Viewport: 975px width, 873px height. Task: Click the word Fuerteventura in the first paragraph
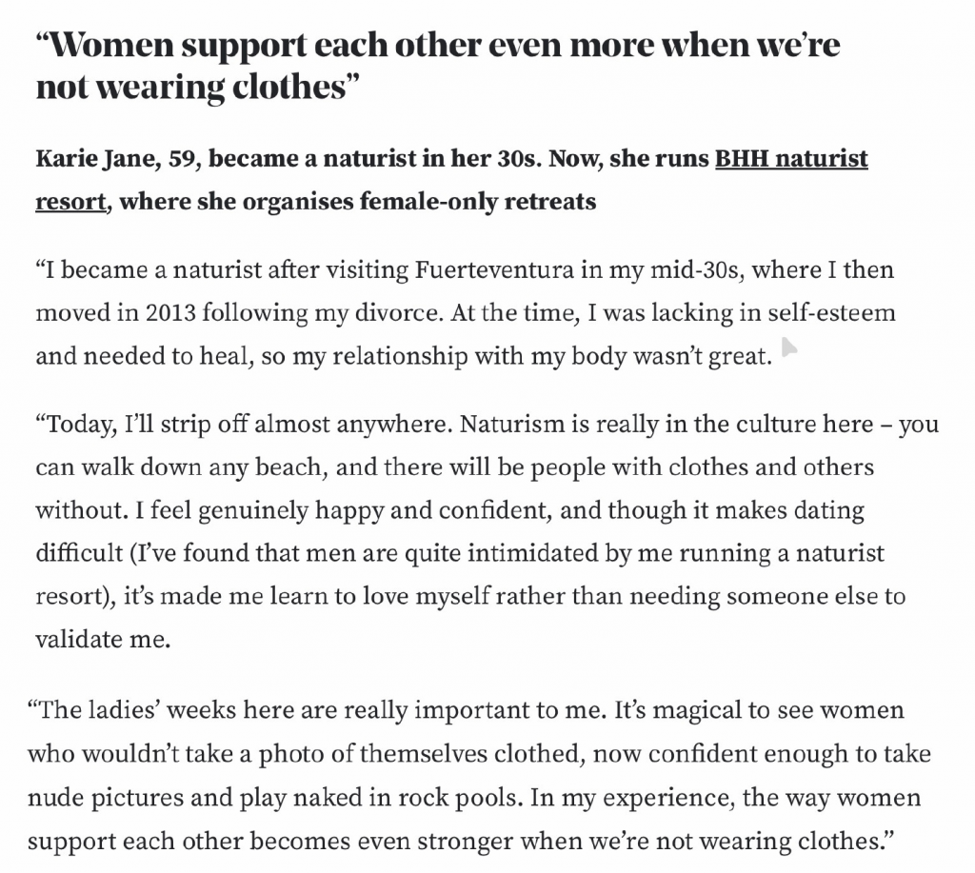[494, 269]
